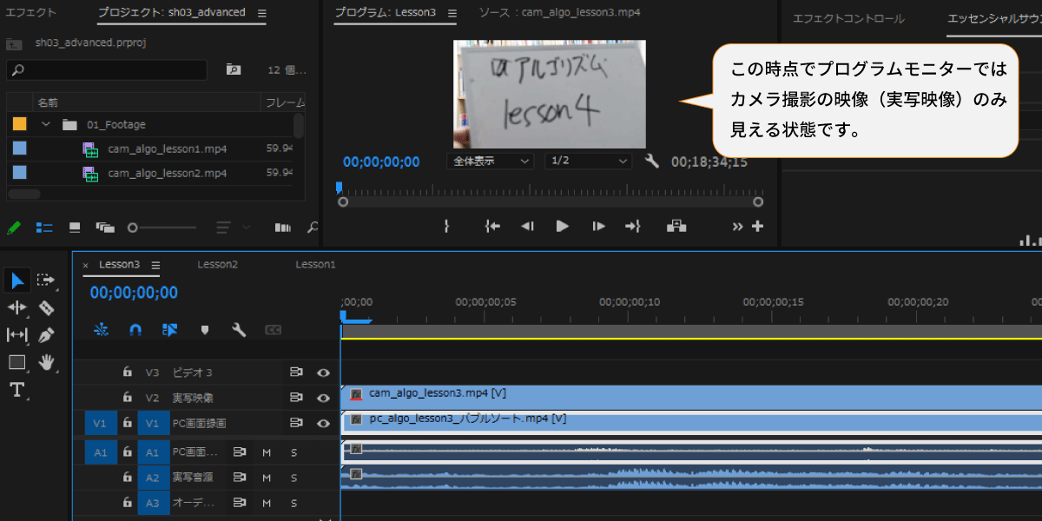
Task: Select the Slip tool
Action: coord(17,335)
